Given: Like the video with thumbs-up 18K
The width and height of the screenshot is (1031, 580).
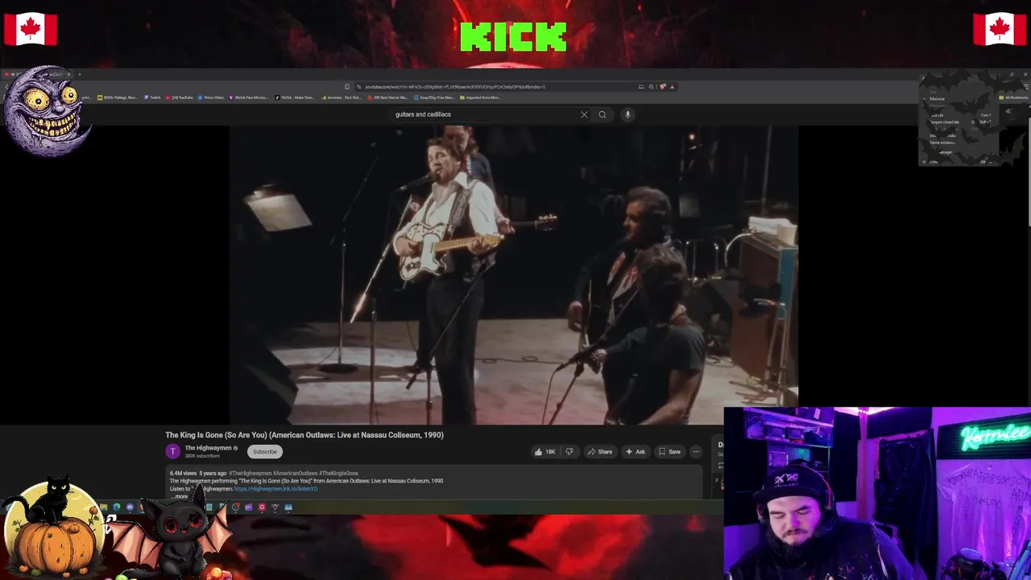Looking at the screenshot, I should 545,452.
